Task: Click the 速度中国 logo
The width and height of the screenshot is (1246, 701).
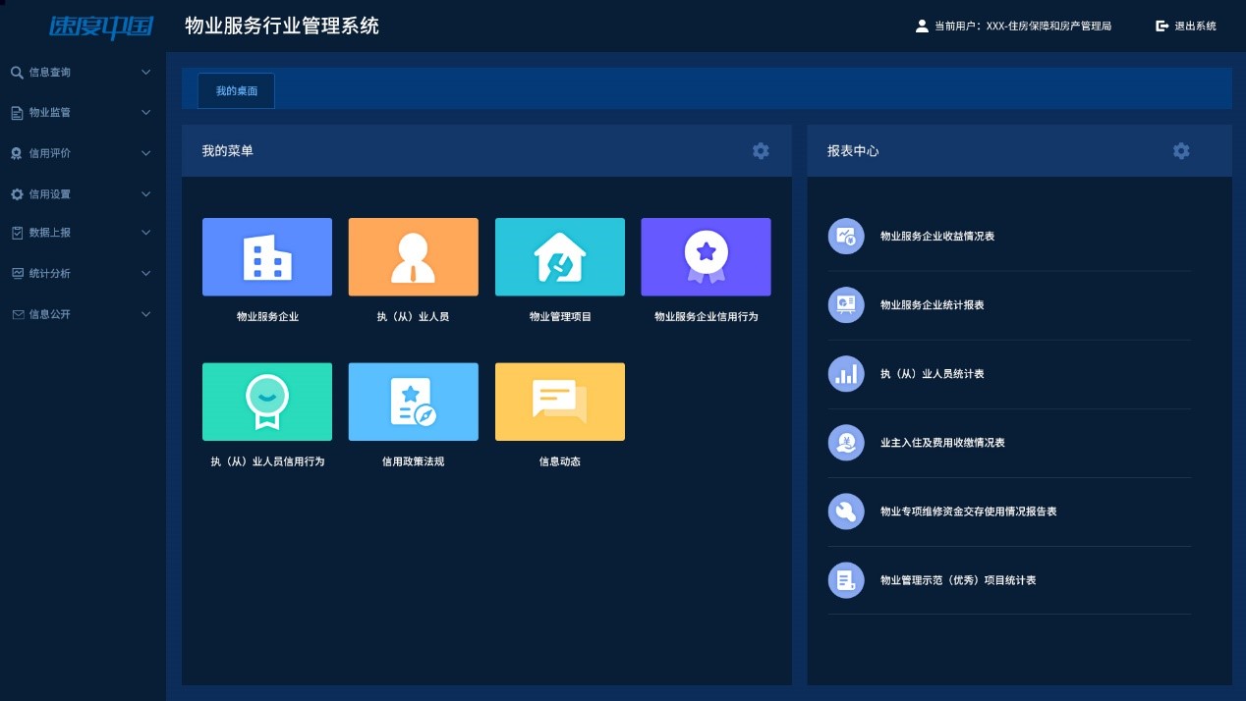Action: [x=101, y=27]
